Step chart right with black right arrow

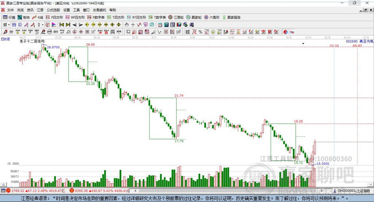coord(81,25)
